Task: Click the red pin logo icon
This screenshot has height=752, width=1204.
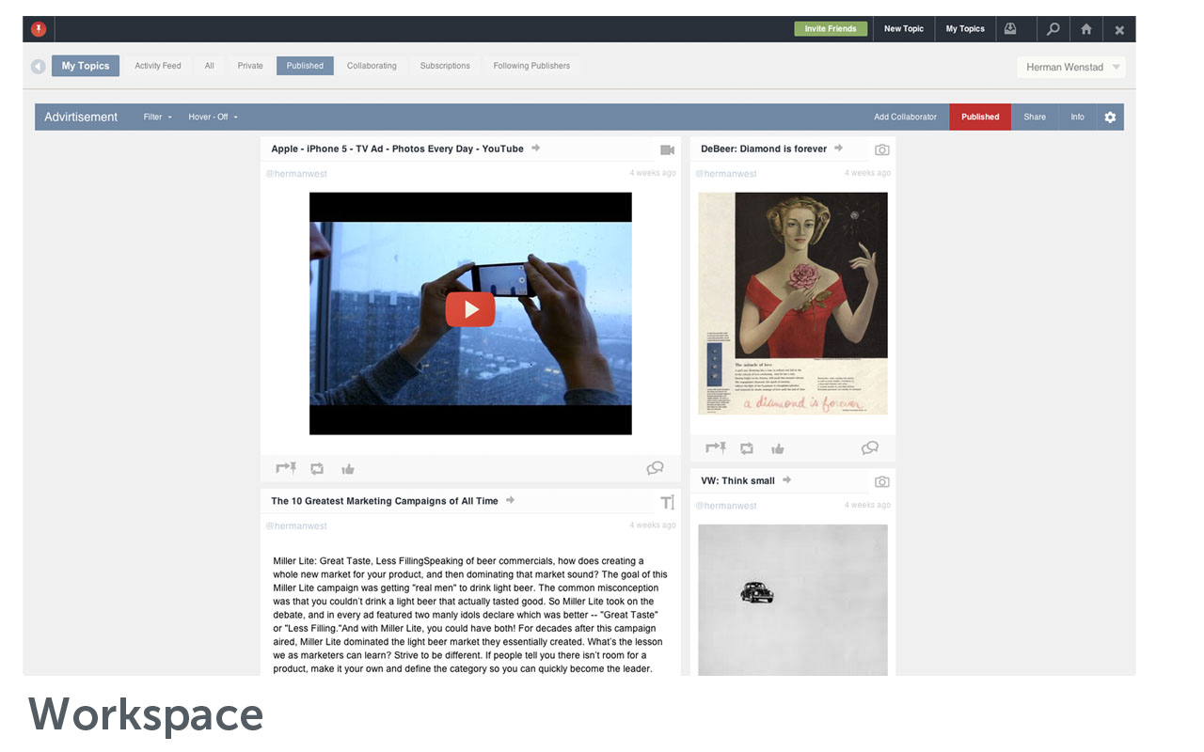Action: pyautogui.click(x=39, y=29)
